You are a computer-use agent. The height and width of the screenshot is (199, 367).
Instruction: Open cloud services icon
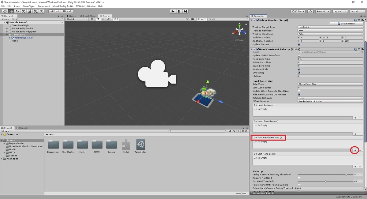click(x=310, y=11)
